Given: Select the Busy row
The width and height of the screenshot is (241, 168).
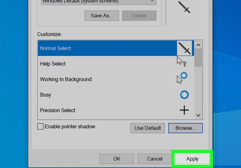Looking at the screenshot, I should (x=116, y=95).
